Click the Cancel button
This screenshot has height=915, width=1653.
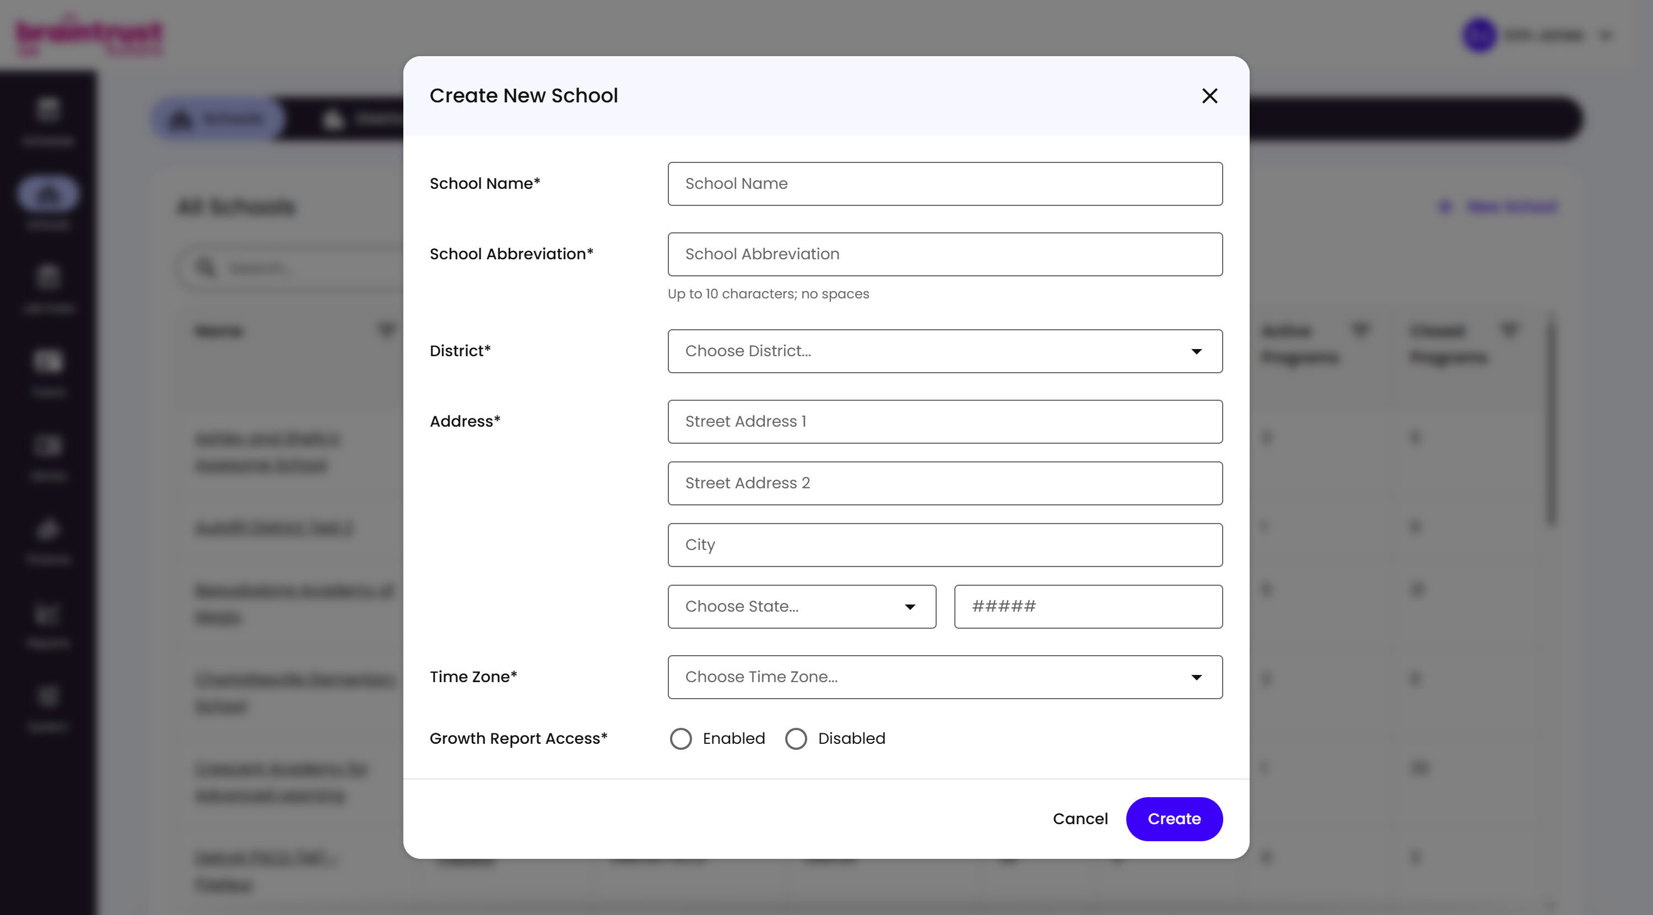pos(1080,819)
